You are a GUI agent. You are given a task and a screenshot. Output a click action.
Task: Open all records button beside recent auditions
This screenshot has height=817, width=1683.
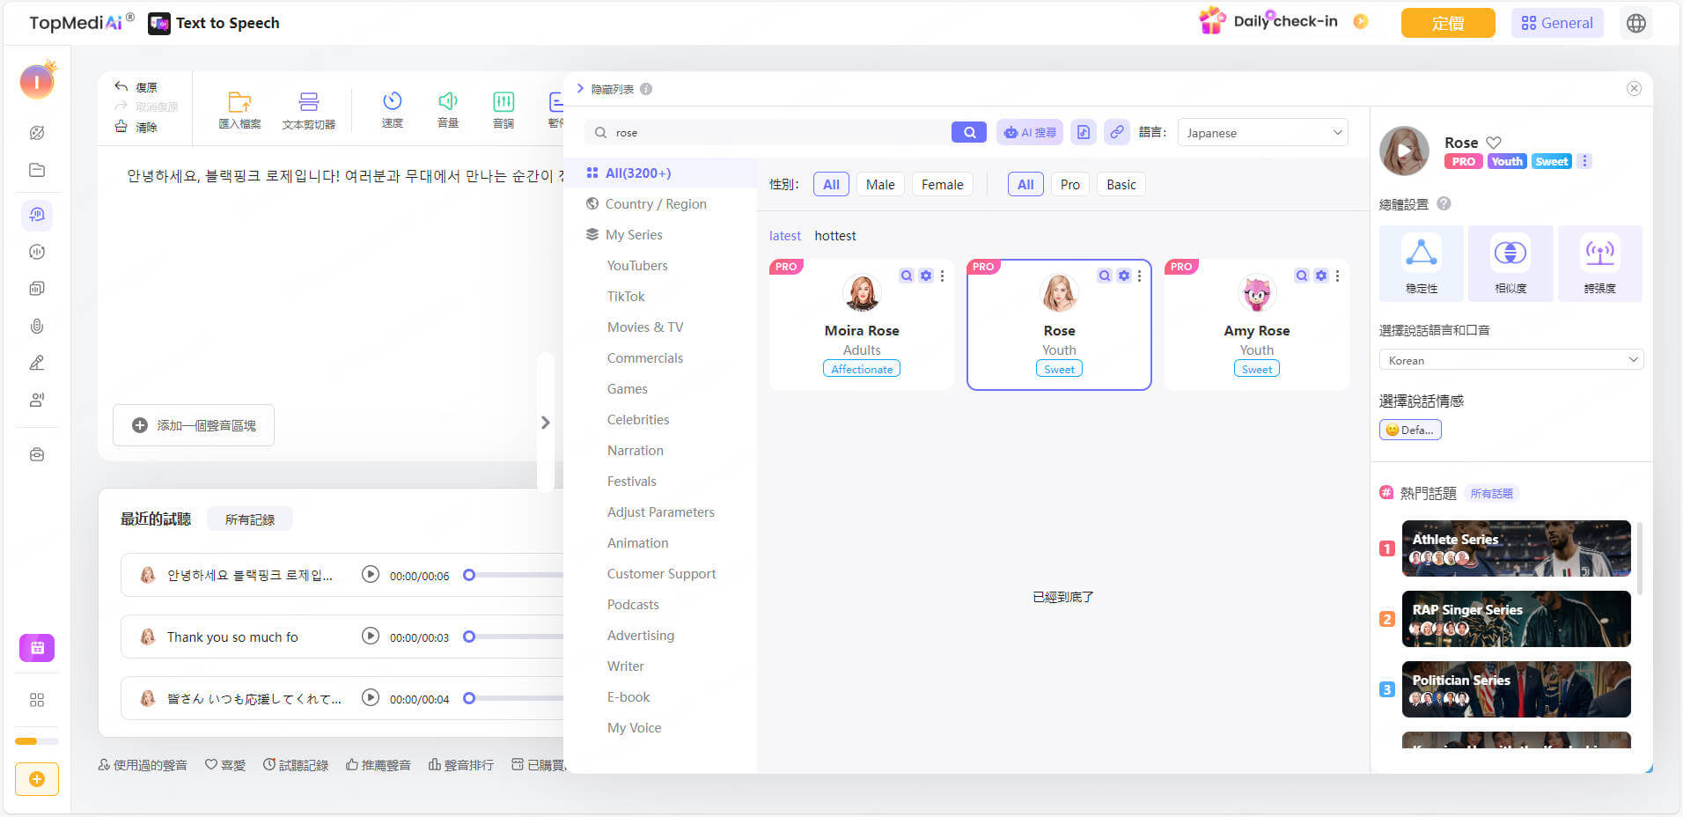250,519
